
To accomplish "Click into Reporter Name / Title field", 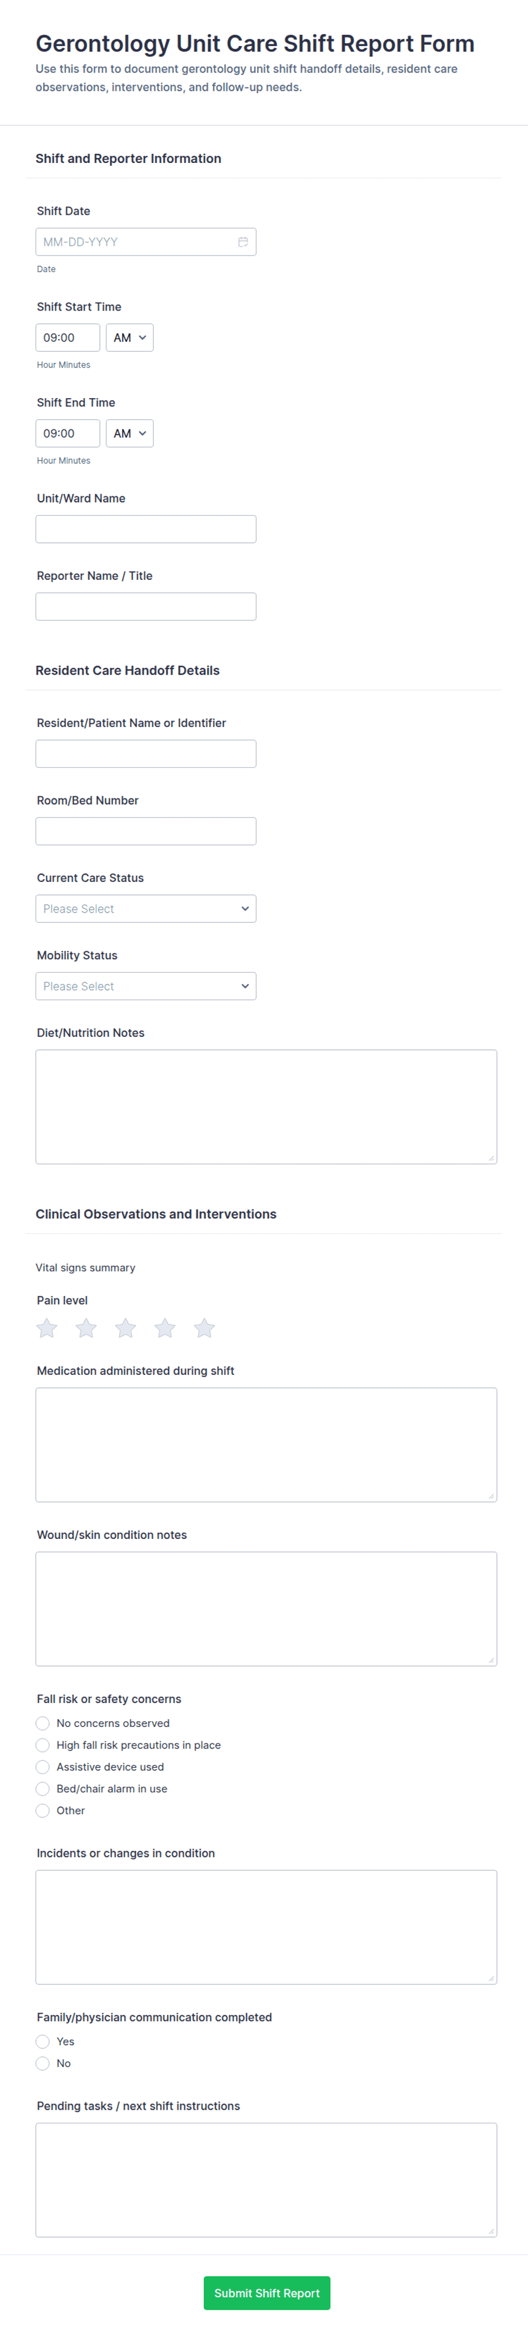I will [x=146, y=607].
